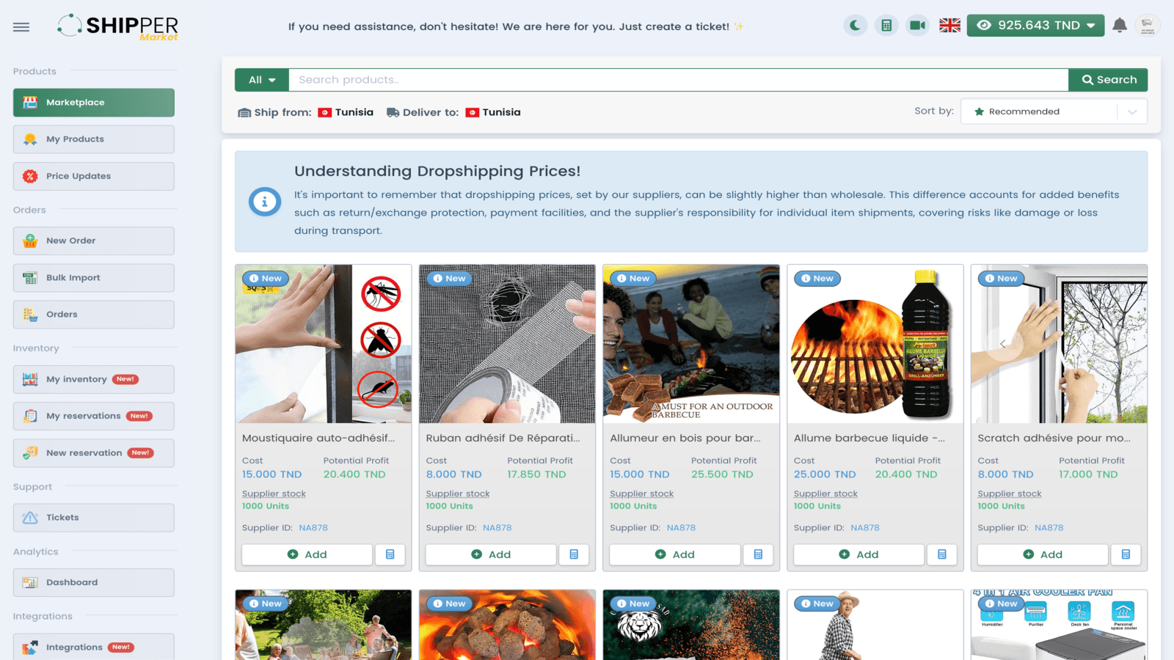Click inside the Search products field
The height and width of the screenshot is (660, 1174).
[660, 79]
